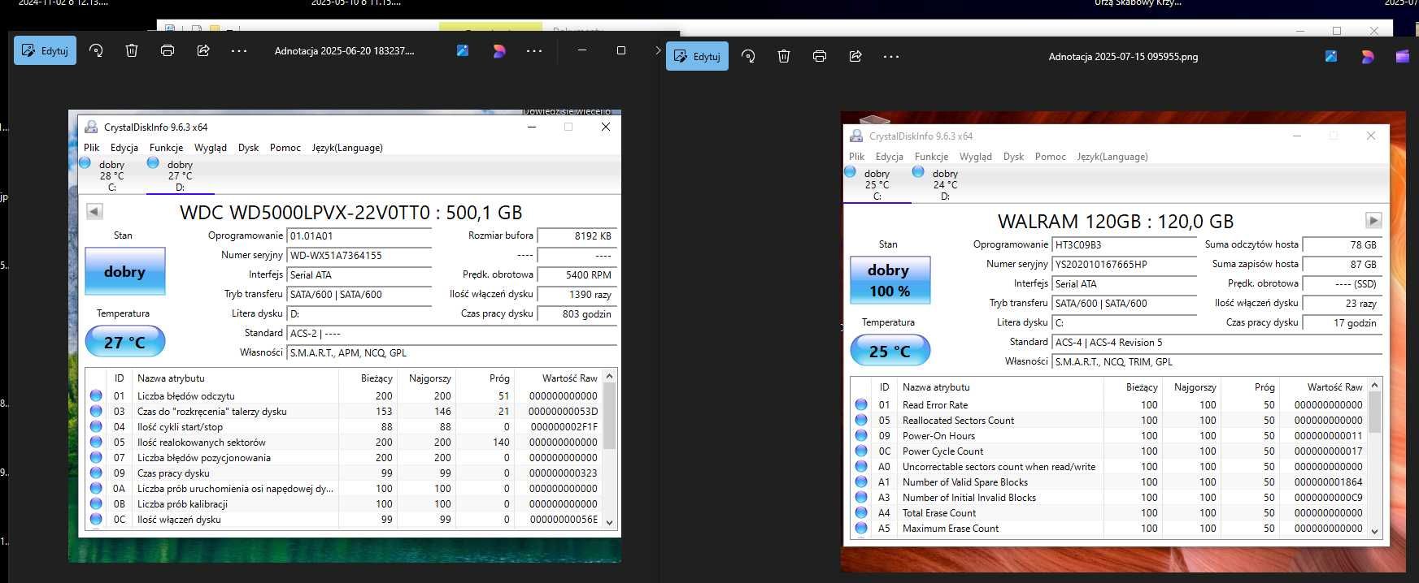Viewport: 1419px width, 583px height.
Task: Click the 27 °C temperature button
Action: [125, 342]
